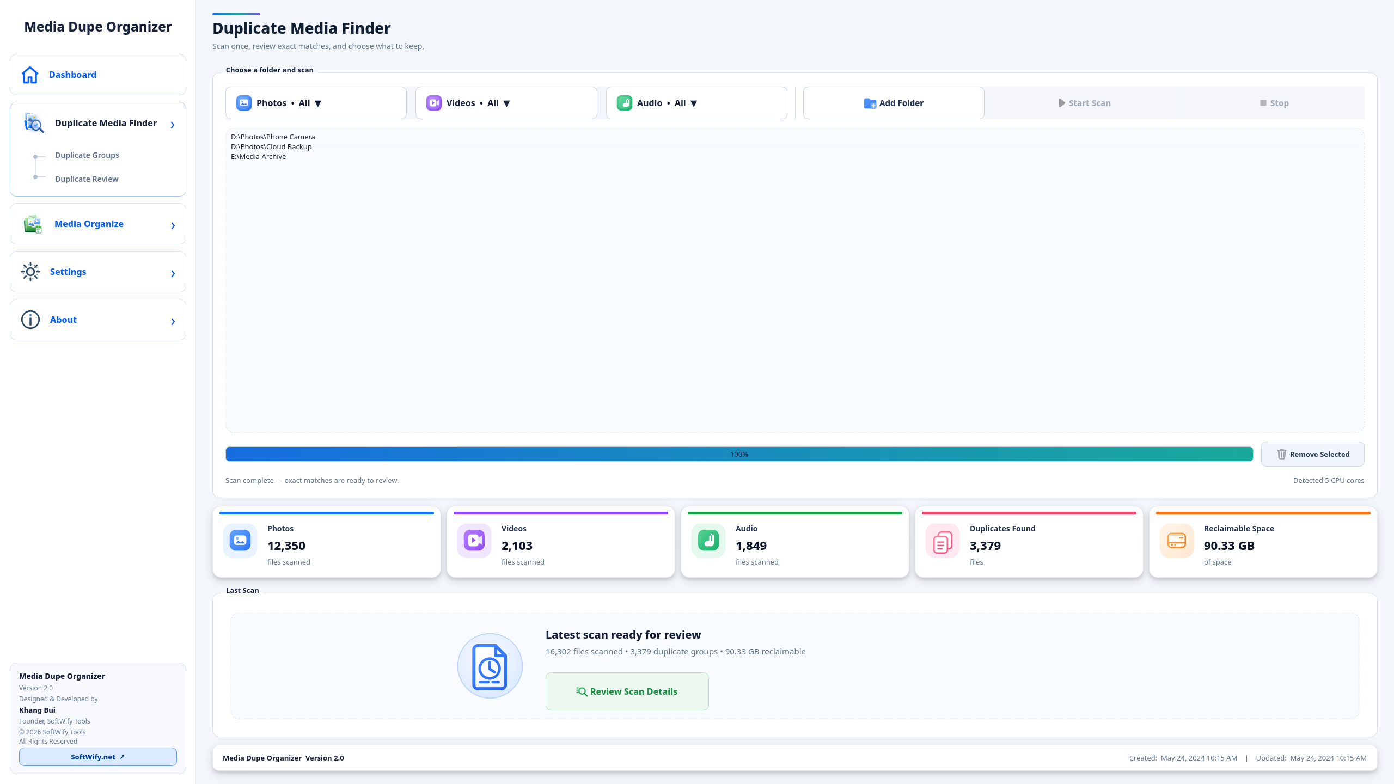
Task: Open the Photos type filter dropdown
Action: (x=316, y=103)
